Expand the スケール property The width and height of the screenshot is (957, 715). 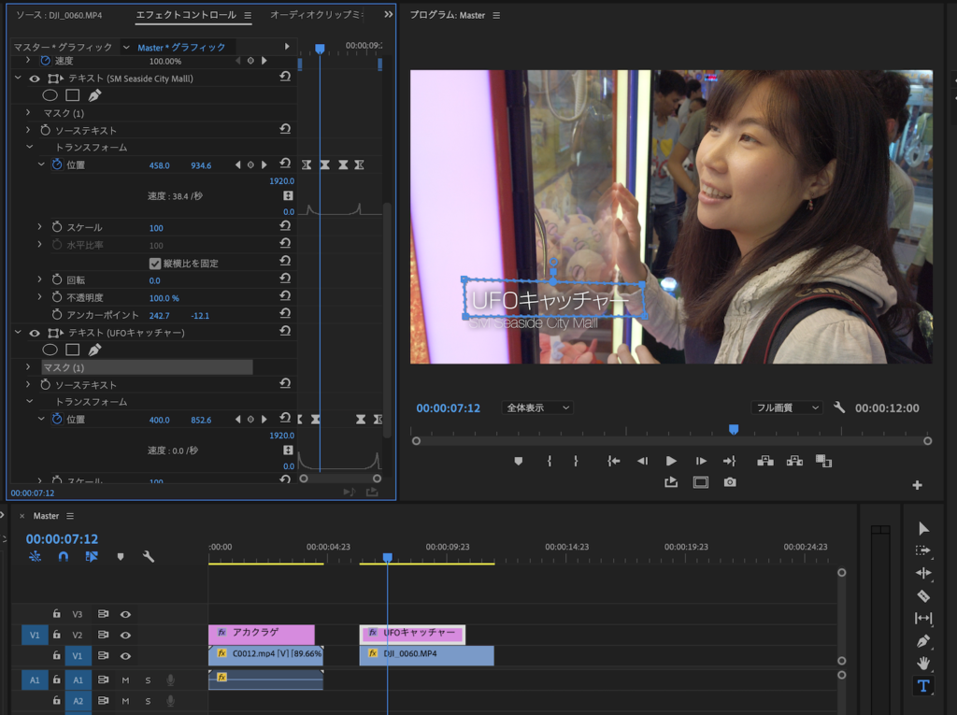[39, 227]
